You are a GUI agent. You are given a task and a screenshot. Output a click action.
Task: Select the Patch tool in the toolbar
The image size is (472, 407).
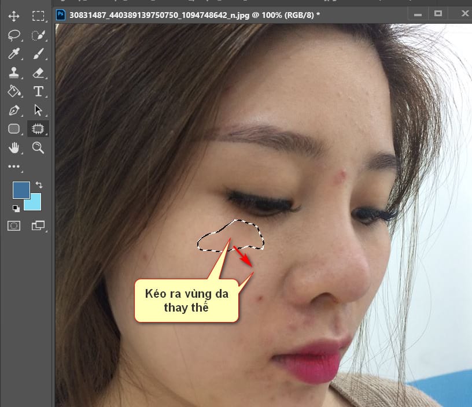[x=38, y=128]
